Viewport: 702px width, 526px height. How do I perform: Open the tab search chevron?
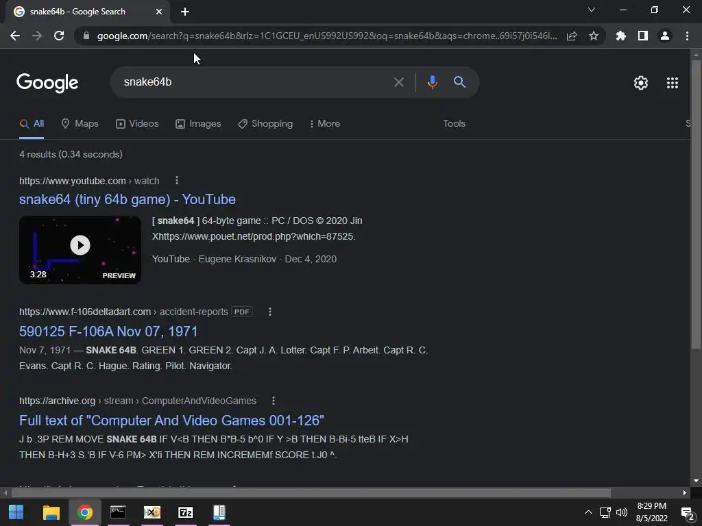(x=592, y=10)
